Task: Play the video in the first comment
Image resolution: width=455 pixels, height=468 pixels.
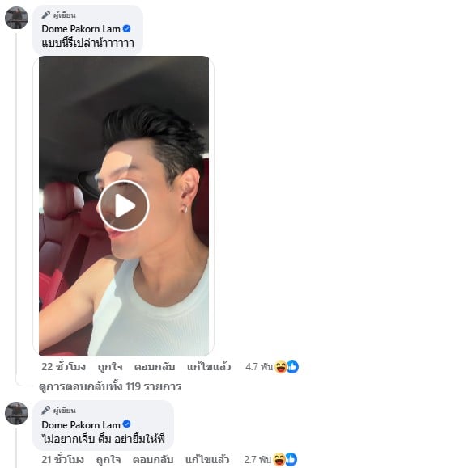Action: [124, 205]
